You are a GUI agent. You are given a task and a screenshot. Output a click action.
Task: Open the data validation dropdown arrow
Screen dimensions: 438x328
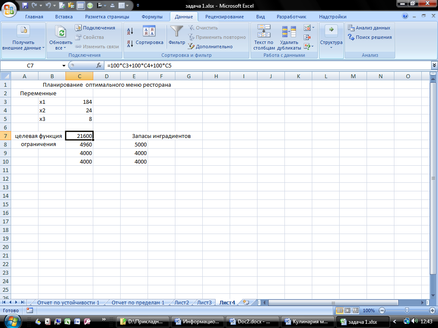tap(313, 28)
